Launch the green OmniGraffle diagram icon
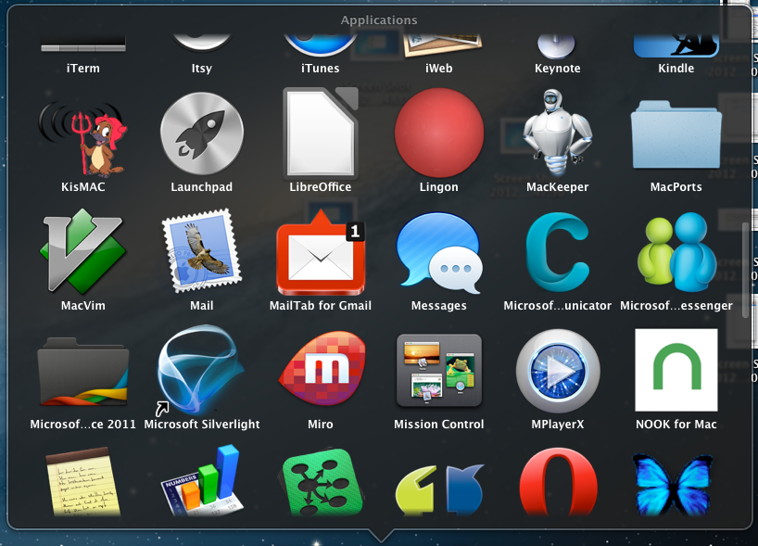 [x=322, y=482]
